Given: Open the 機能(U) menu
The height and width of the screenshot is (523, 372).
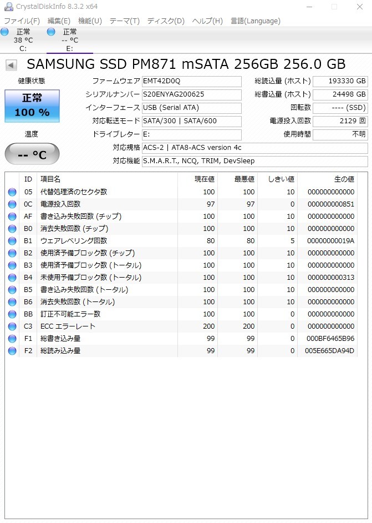Looking at the screenshot, I should [x=90, y=21].
